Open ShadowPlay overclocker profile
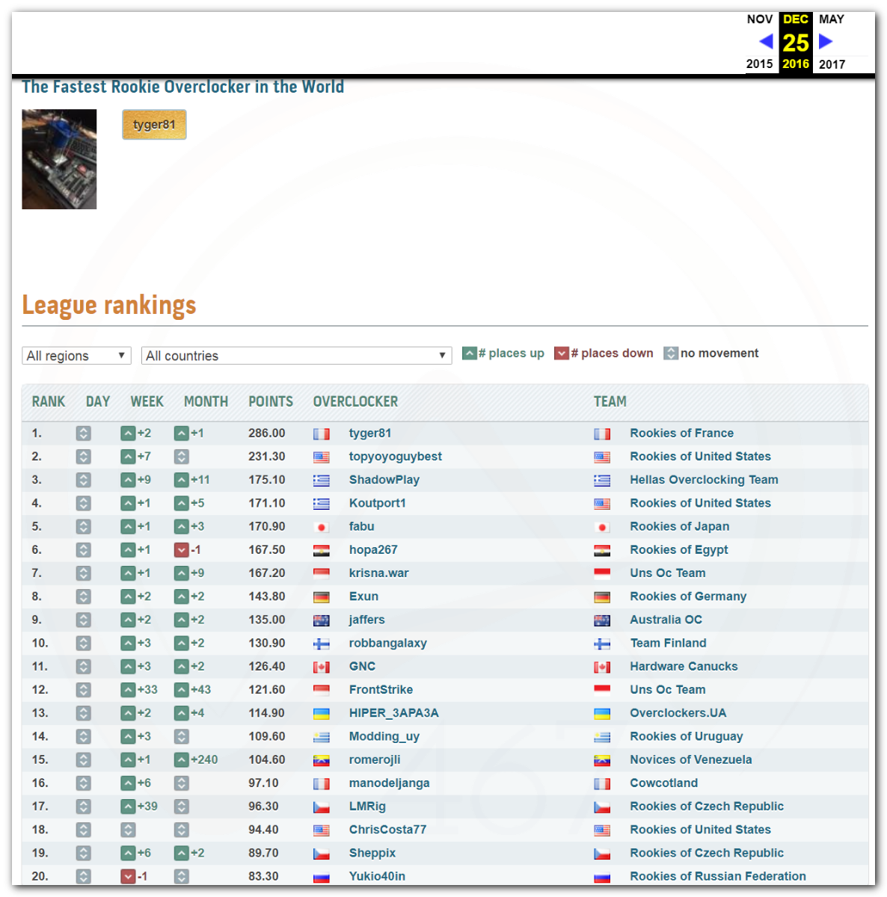887x897 pixels. pyautogui.click(x=384, y=480)
